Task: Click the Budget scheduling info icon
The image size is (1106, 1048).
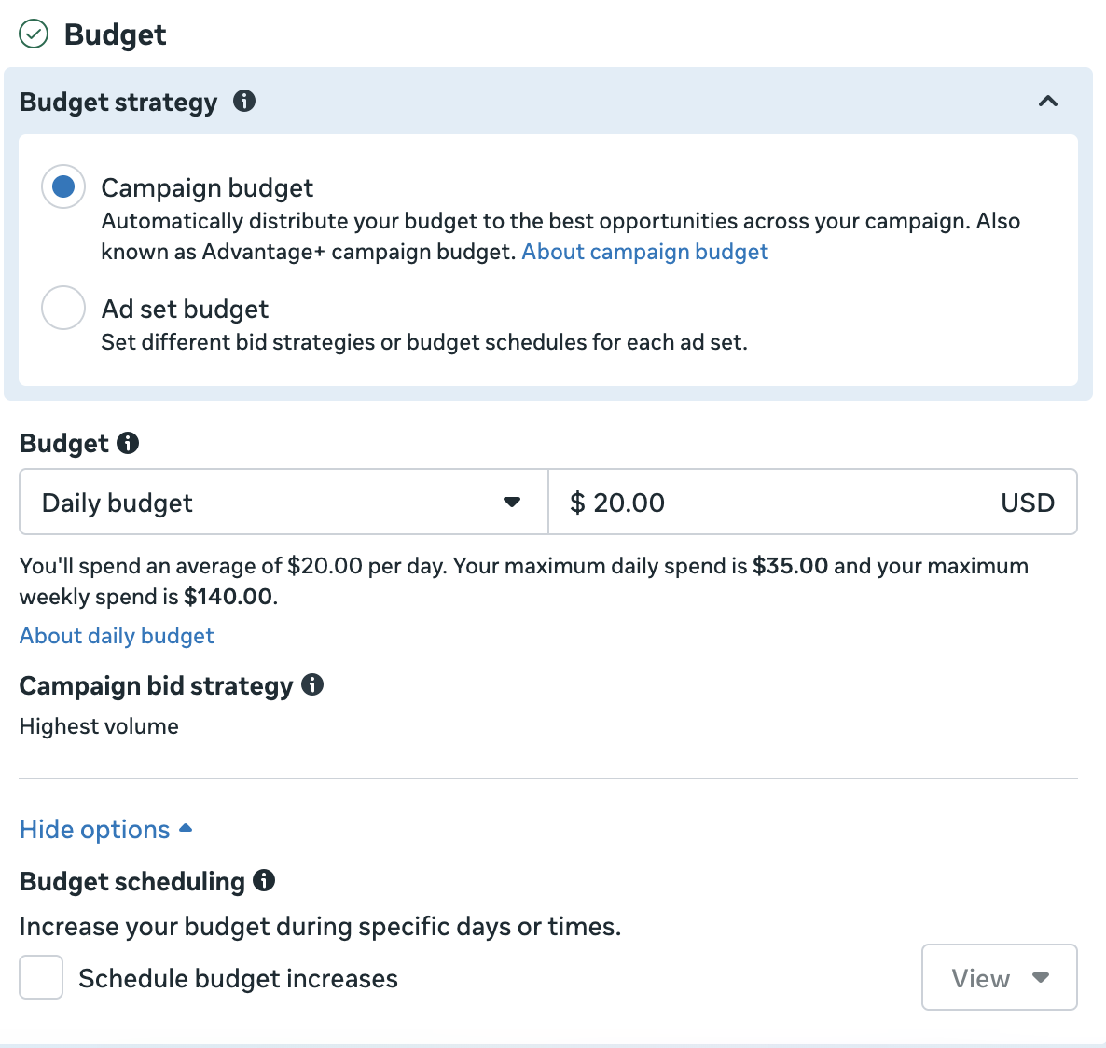Action: pos(264,881)
